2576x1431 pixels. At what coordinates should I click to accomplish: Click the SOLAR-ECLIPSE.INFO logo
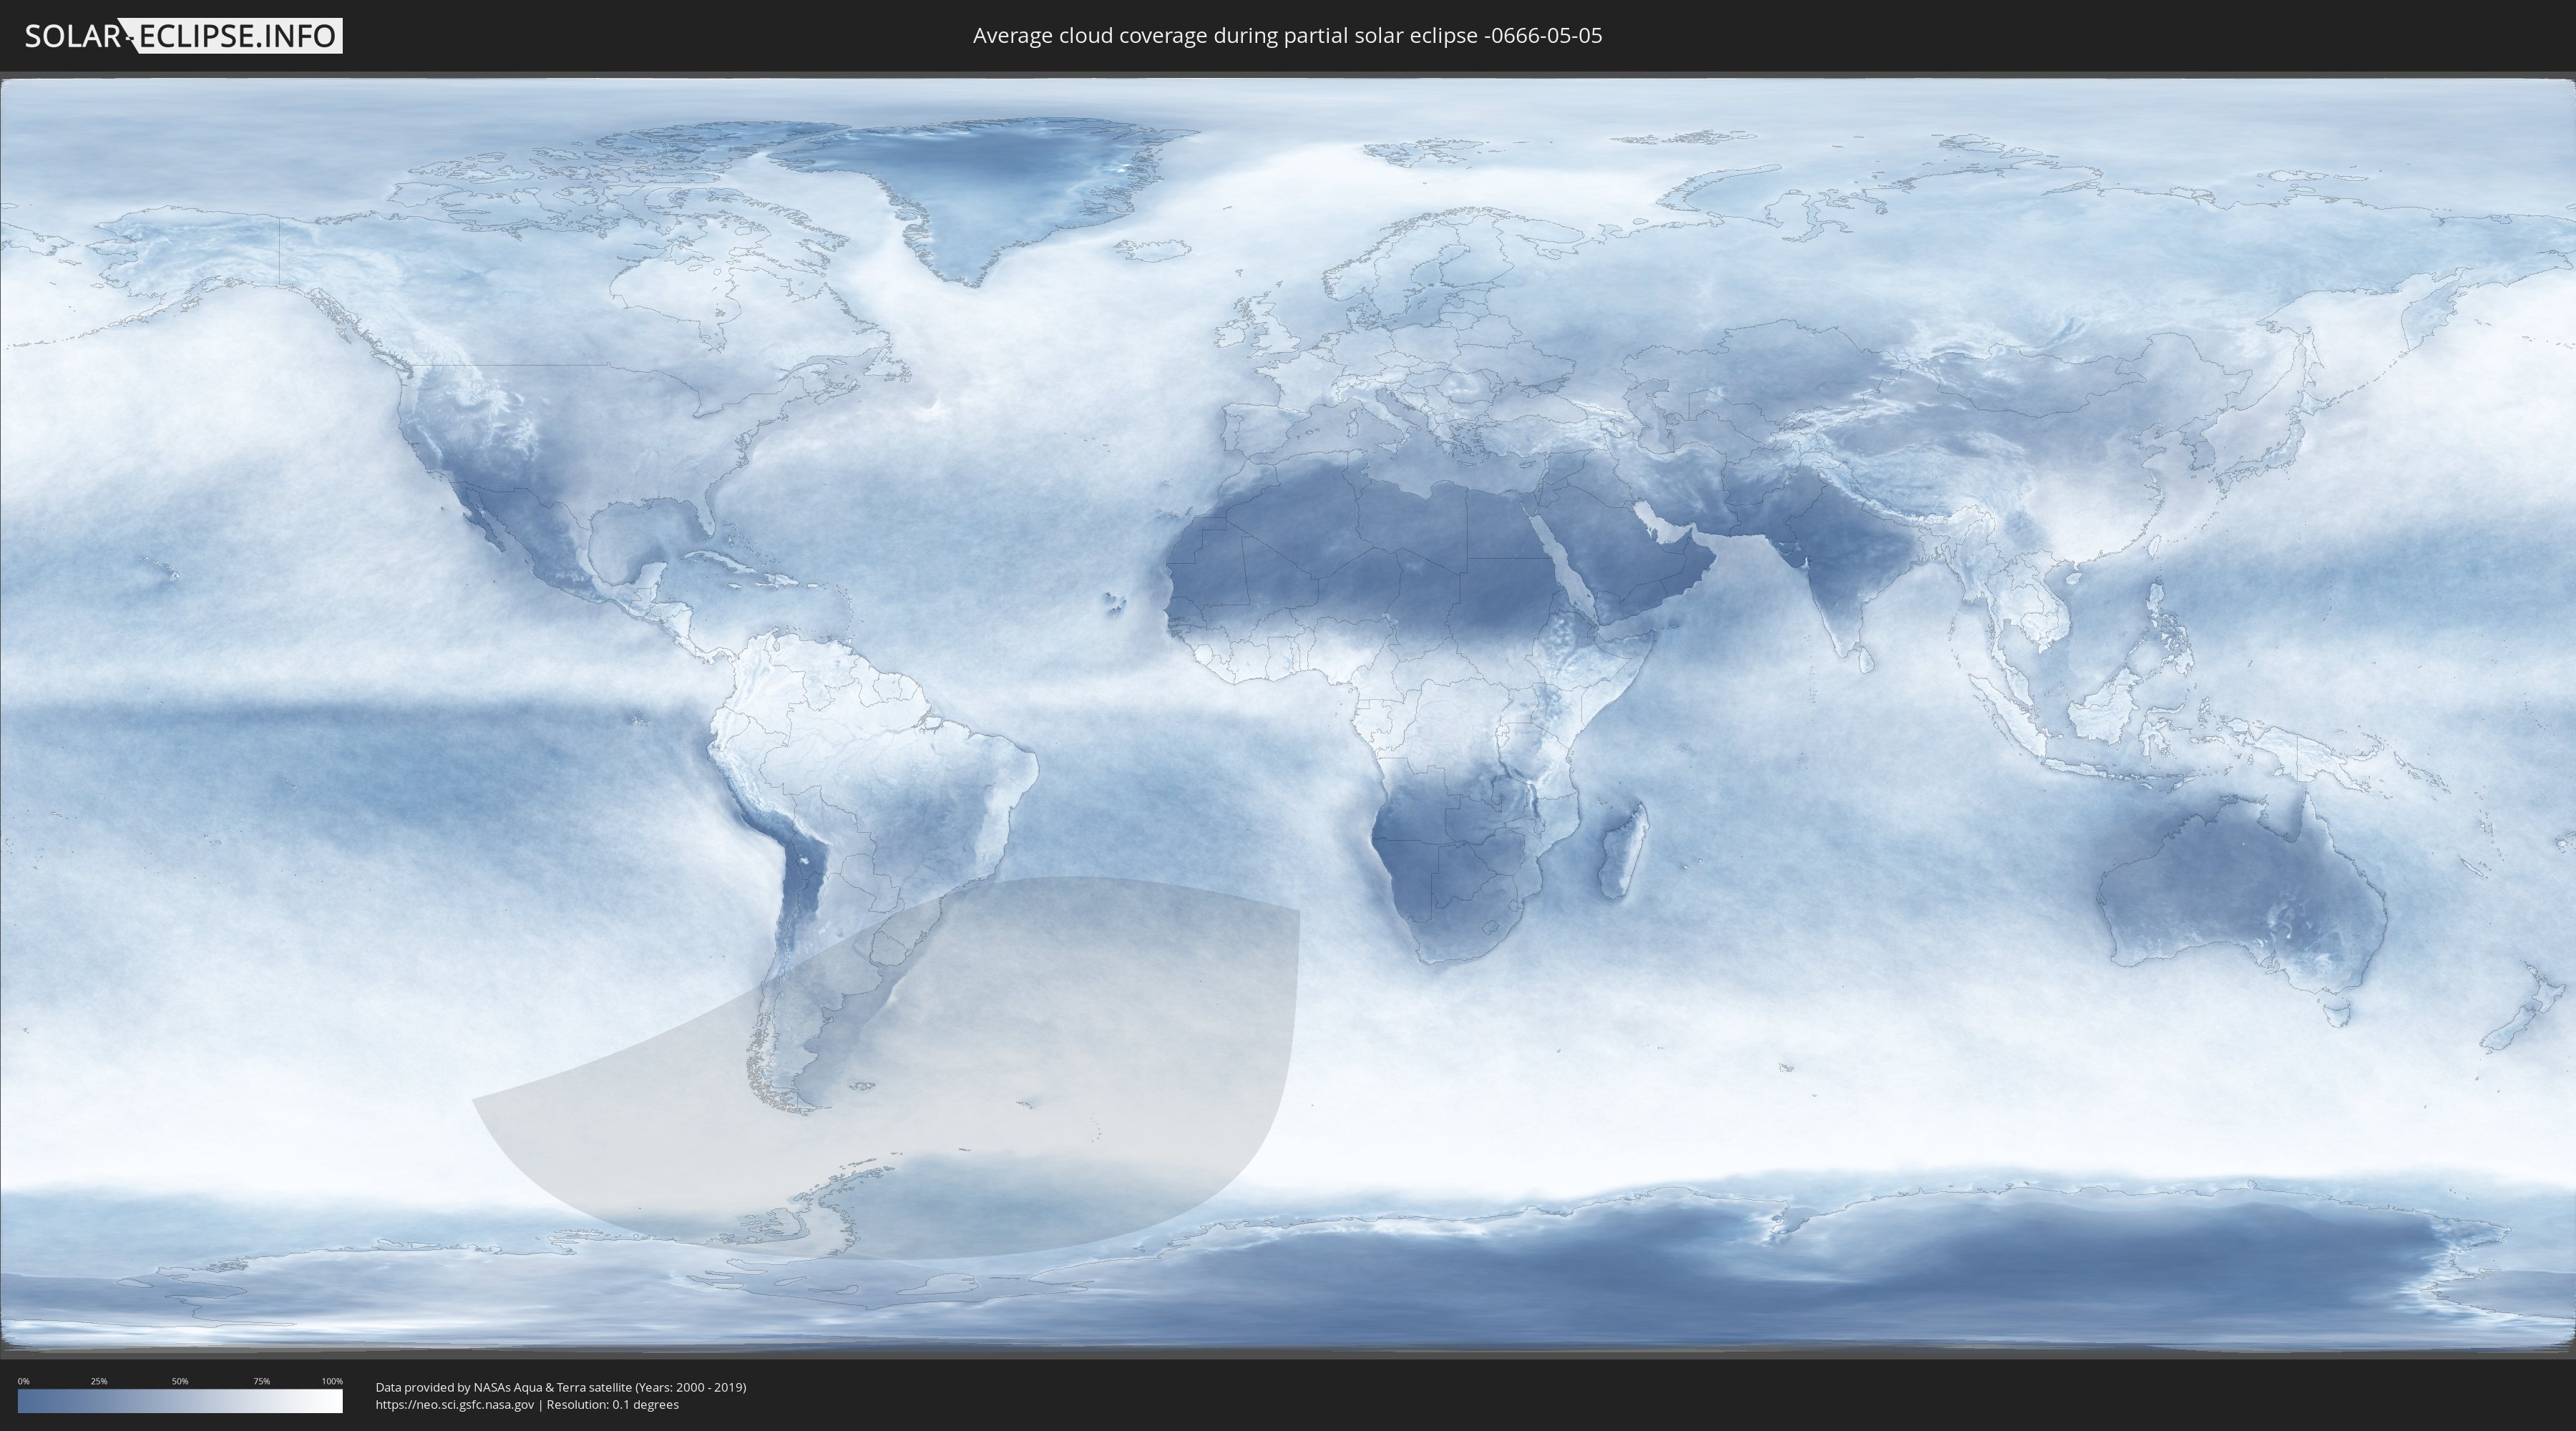click(183, 36)
